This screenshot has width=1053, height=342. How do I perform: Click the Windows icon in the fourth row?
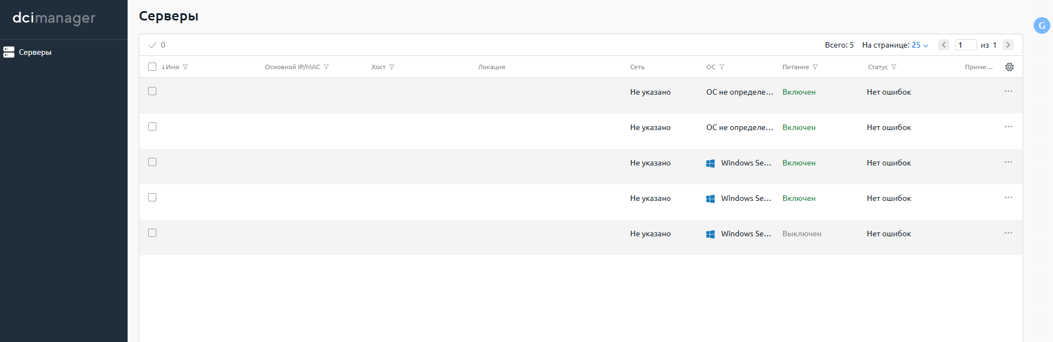[x=710, y=199]
